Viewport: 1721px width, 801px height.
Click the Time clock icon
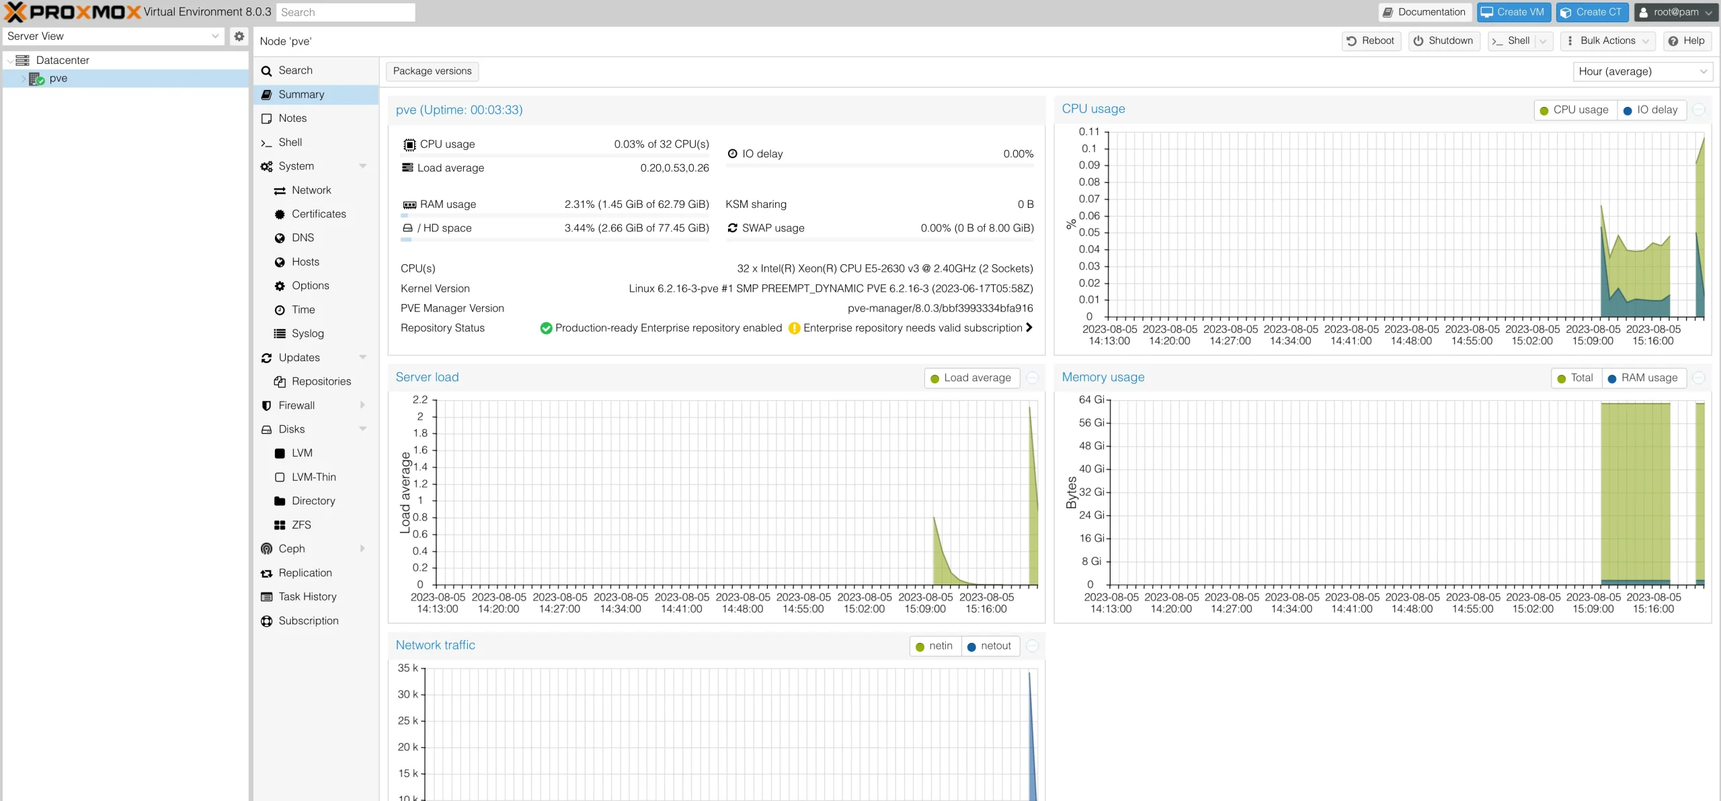(x=280, y=310)
